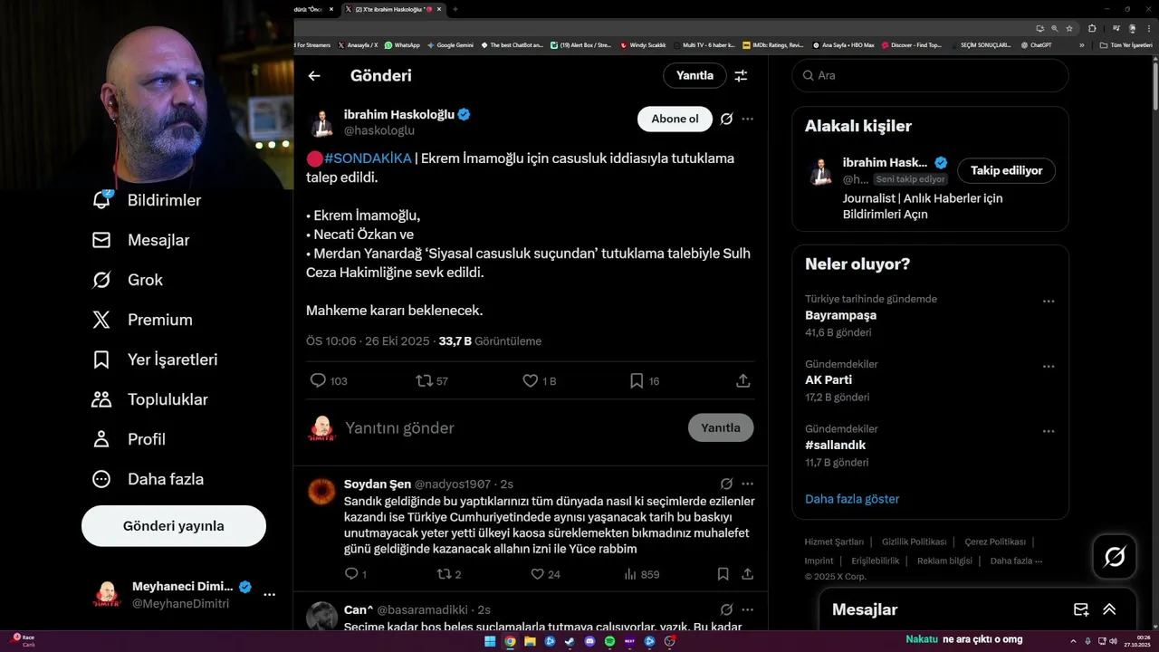The height and width of the screenshot is (652, 1159).
Task: Open the #SONDAKİKA hashtag link
Action: pyautogui.click(x=368, y=158)
